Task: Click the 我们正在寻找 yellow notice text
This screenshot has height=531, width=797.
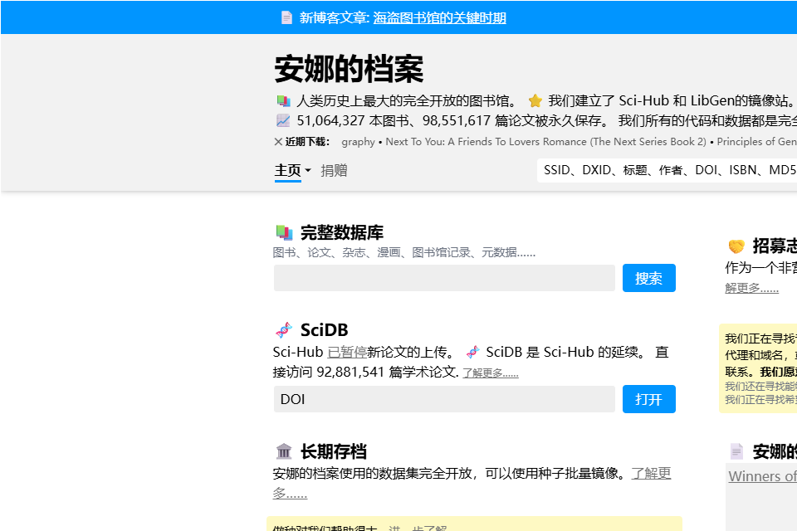Action: click(x=760, y=339)
